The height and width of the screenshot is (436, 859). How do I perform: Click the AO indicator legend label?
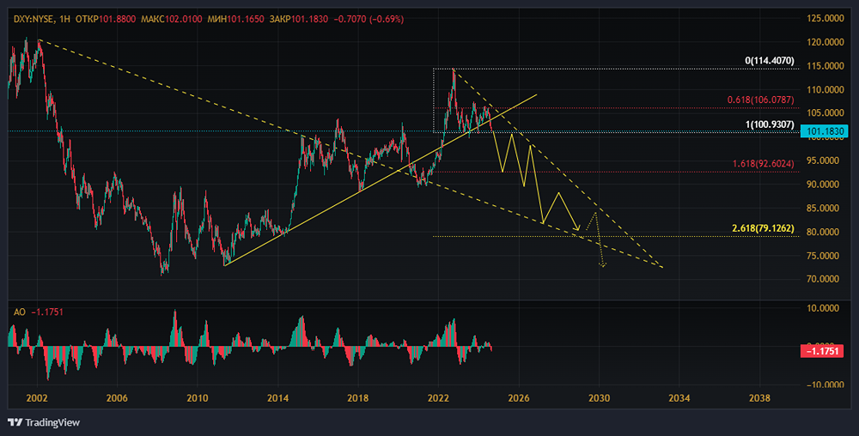pyautogui.click(x=19, y=312)
